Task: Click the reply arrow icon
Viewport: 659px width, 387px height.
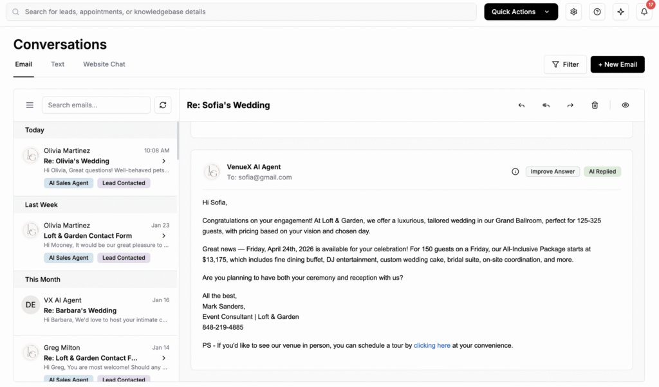Action: (x=521, y=105)
